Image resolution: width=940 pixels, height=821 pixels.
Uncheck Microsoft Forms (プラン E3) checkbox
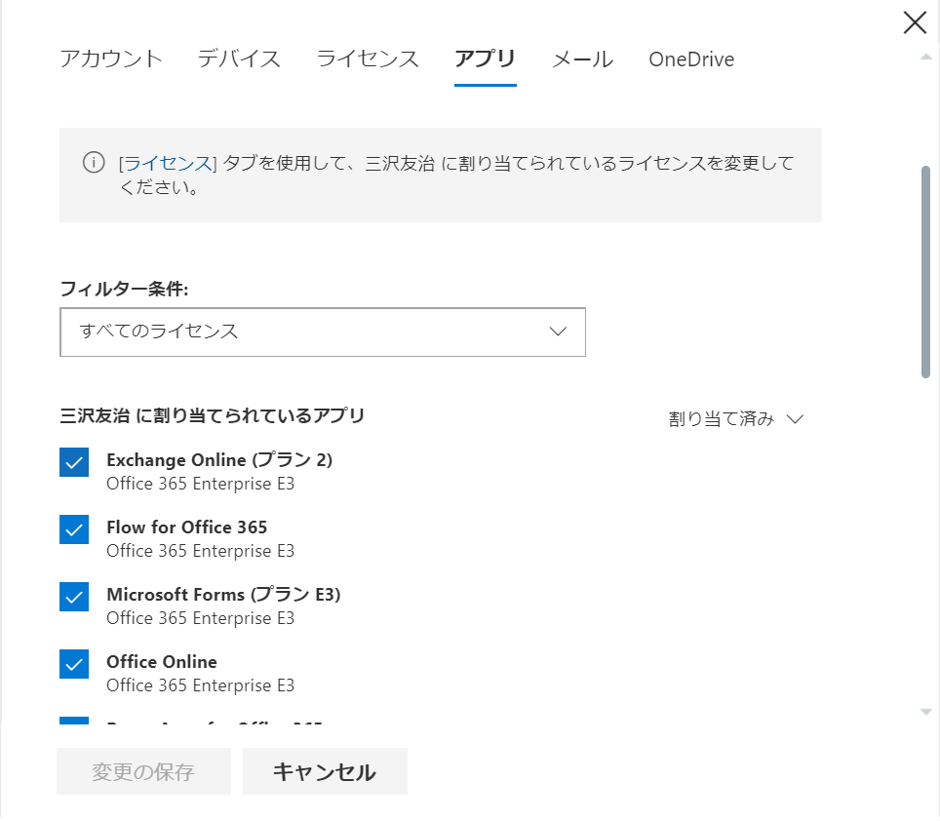click(74, 597)
